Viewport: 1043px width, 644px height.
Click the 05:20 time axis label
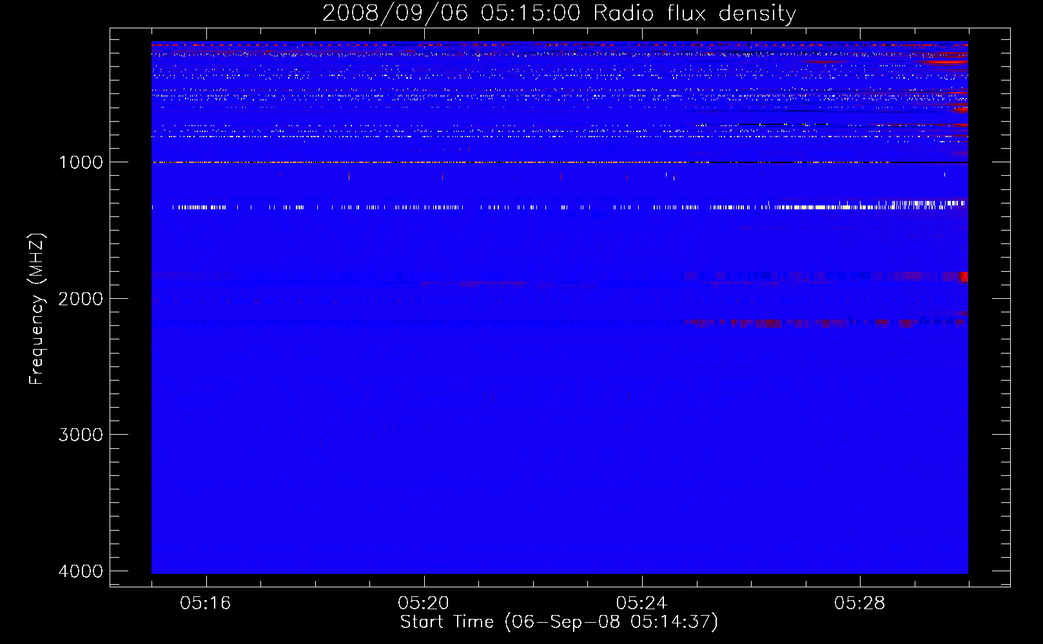tap(424, 603)
